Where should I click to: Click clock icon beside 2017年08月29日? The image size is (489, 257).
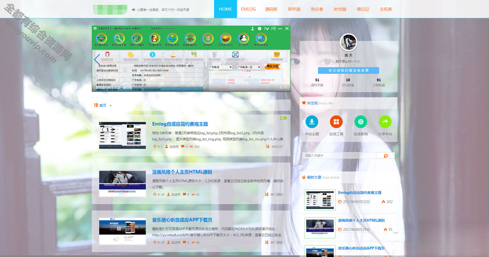[340, 230]
